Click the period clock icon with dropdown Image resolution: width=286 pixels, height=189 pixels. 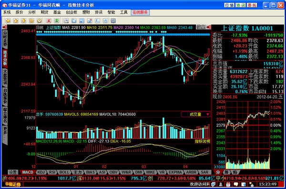click(66, 21)
